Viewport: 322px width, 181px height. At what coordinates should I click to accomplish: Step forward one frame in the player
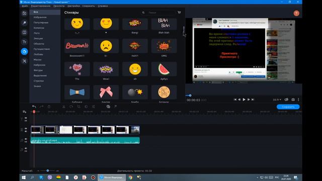(248, 100)
